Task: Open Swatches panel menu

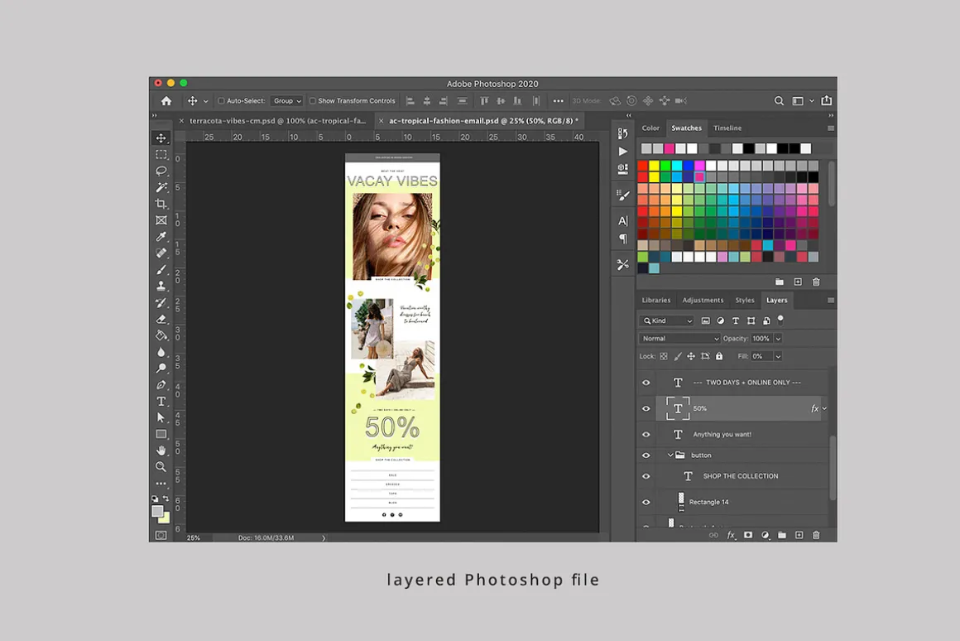Action: click(x=831, y=128)
